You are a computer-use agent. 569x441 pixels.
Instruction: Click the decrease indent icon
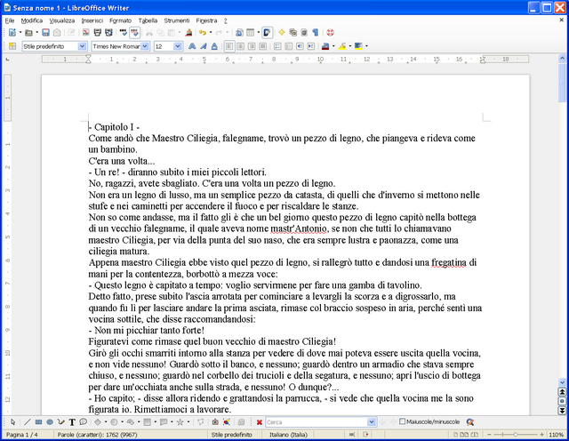click(301, 46)
